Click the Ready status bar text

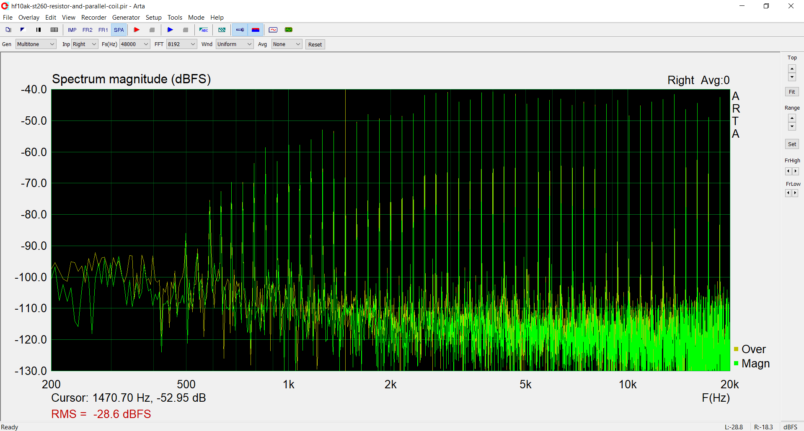coord(10,427)
